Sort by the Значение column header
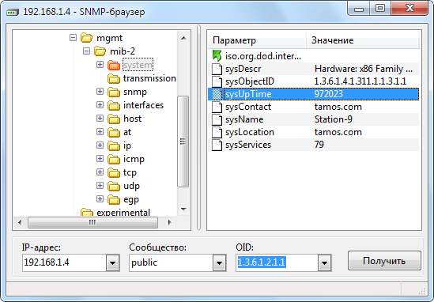Image resolution: width=434 pixels, height=302 pixels. [362, 40]
